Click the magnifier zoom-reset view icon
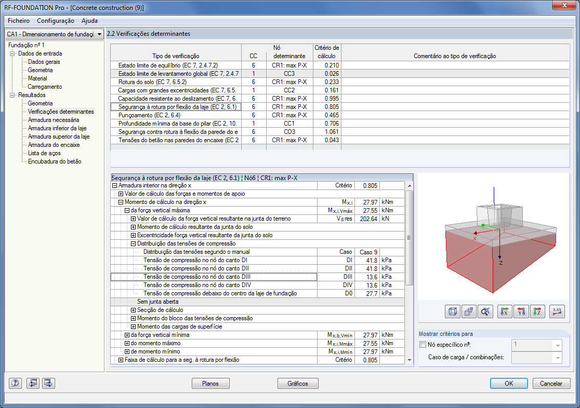The image size is (580, 408). 485,311
